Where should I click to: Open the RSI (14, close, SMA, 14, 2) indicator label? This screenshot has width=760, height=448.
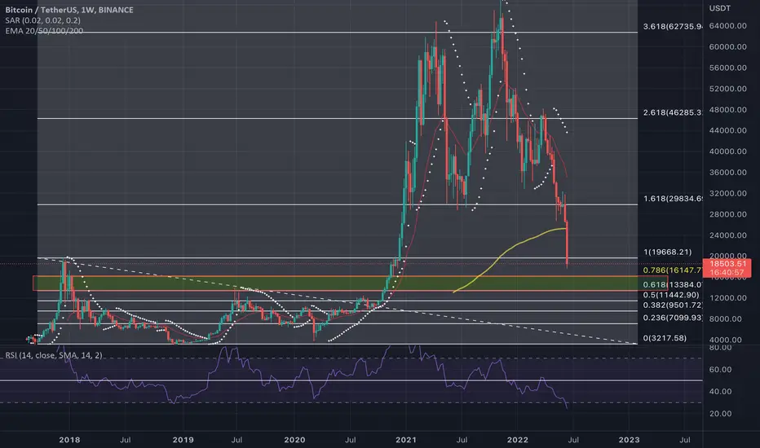[x=54, y=355]
